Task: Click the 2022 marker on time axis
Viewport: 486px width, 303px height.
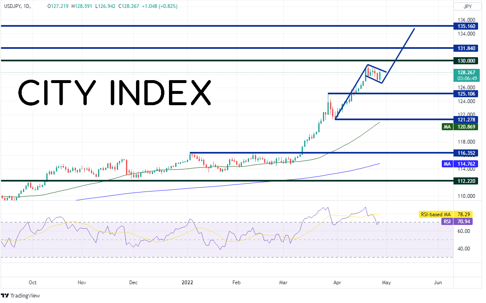Action: pyautogui.click(x=187, y=283)
